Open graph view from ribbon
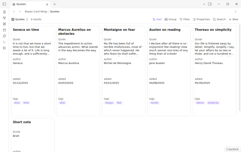 point(4,18)
